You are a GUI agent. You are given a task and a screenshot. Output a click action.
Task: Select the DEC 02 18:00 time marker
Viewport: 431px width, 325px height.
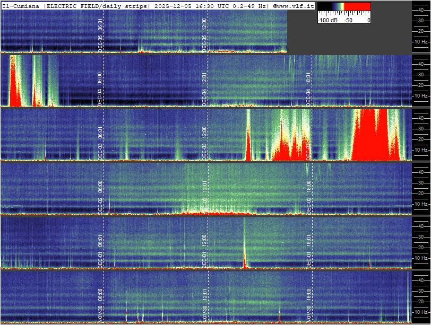(x=309, y=197)
